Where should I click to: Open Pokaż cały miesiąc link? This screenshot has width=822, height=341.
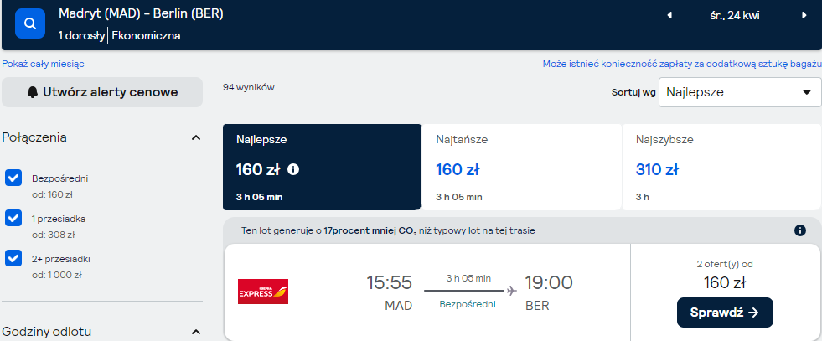pyautogui.click(x=43, y=64)
